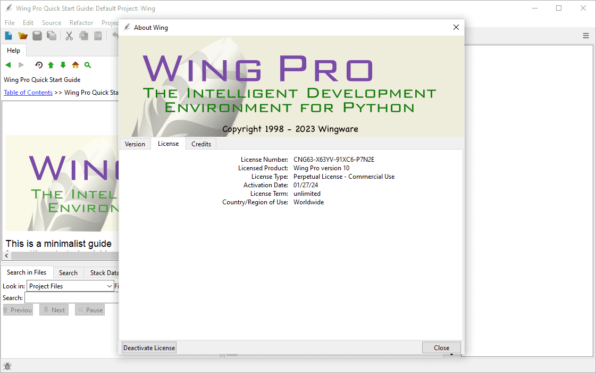
Task: Click the green magnifier search icon
Action: (x=88, y=65)
